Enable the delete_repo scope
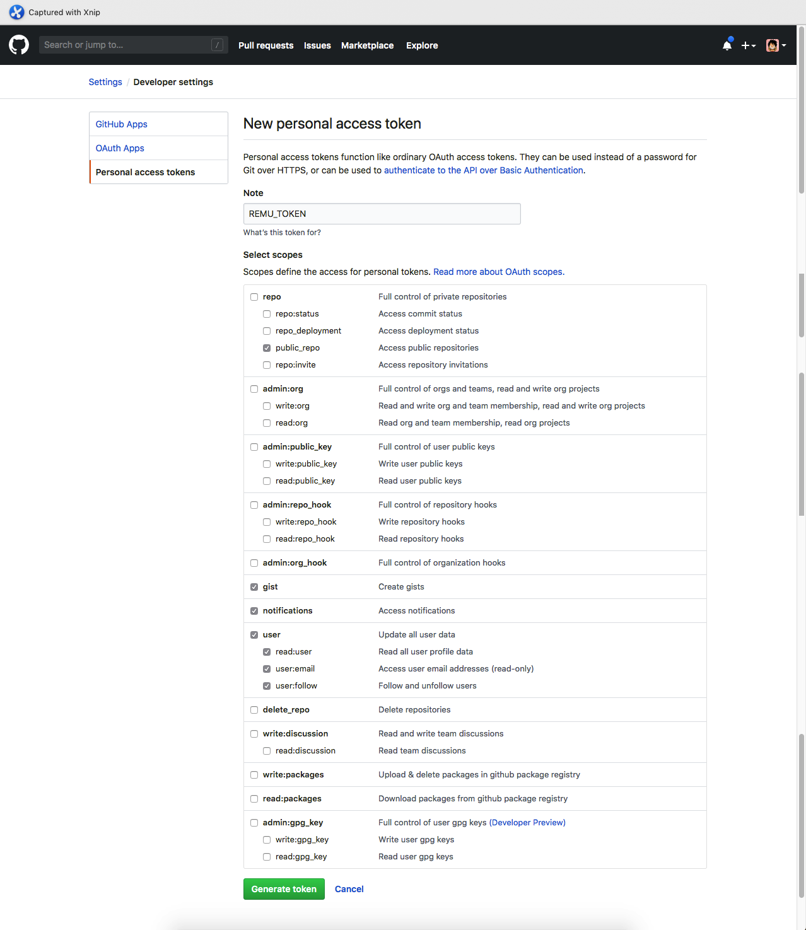The height and width of the screenshot is (930, 806). (x=254, y=710)
